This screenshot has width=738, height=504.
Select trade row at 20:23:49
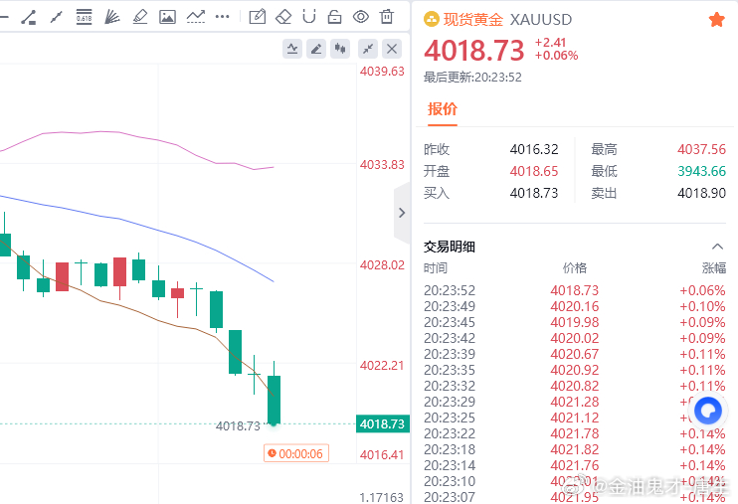pos(575,306)
